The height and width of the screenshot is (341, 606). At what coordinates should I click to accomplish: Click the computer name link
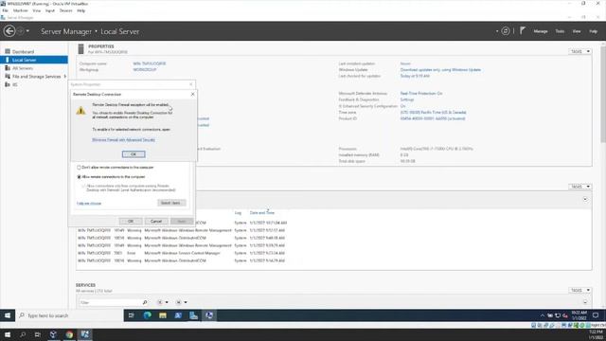[x=150, y=63]
